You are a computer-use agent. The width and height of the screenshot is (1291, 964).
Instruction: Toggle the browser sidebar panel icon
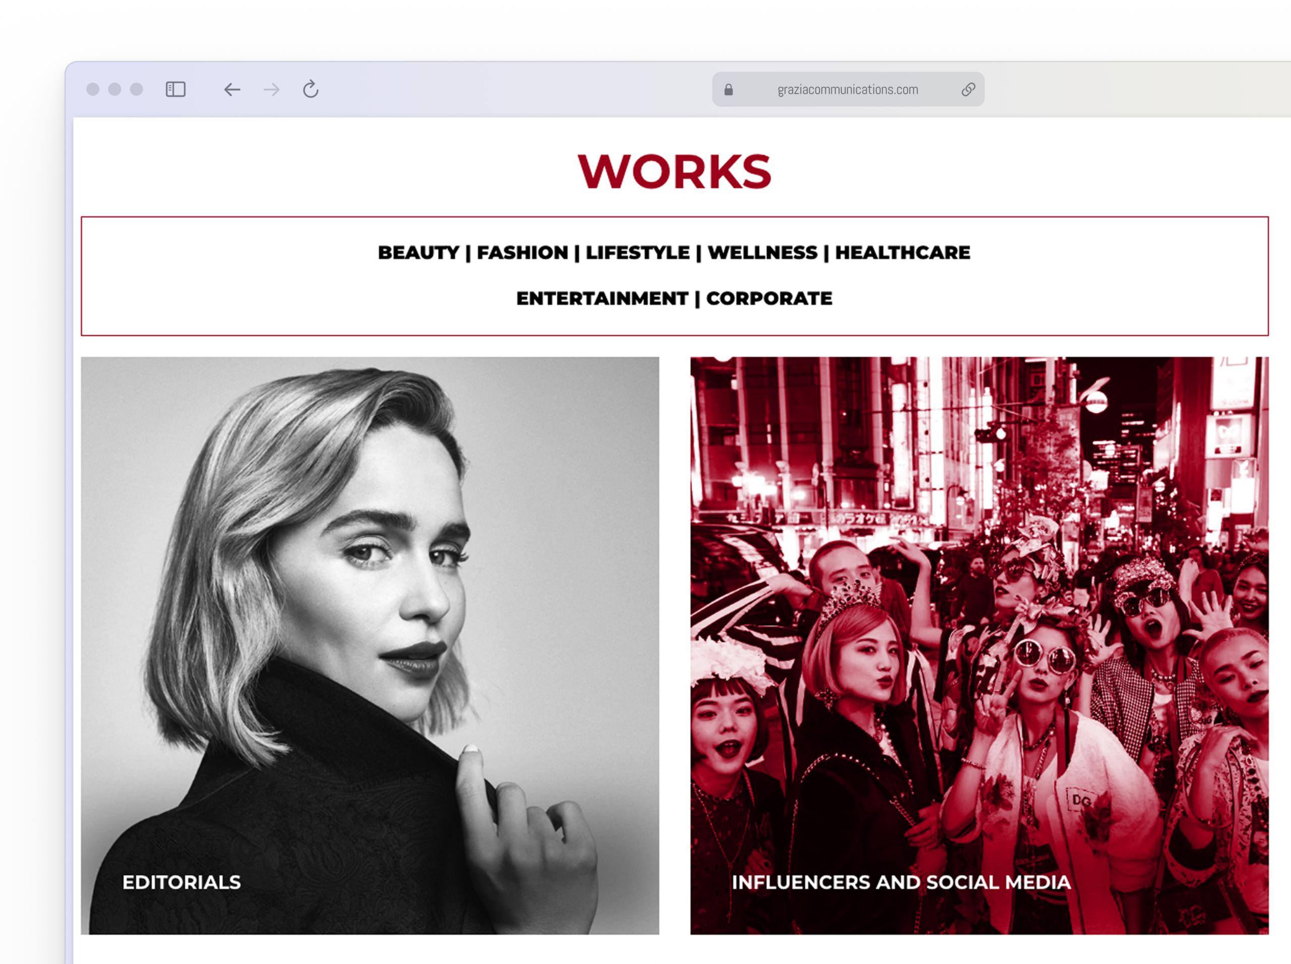(175, 89)
